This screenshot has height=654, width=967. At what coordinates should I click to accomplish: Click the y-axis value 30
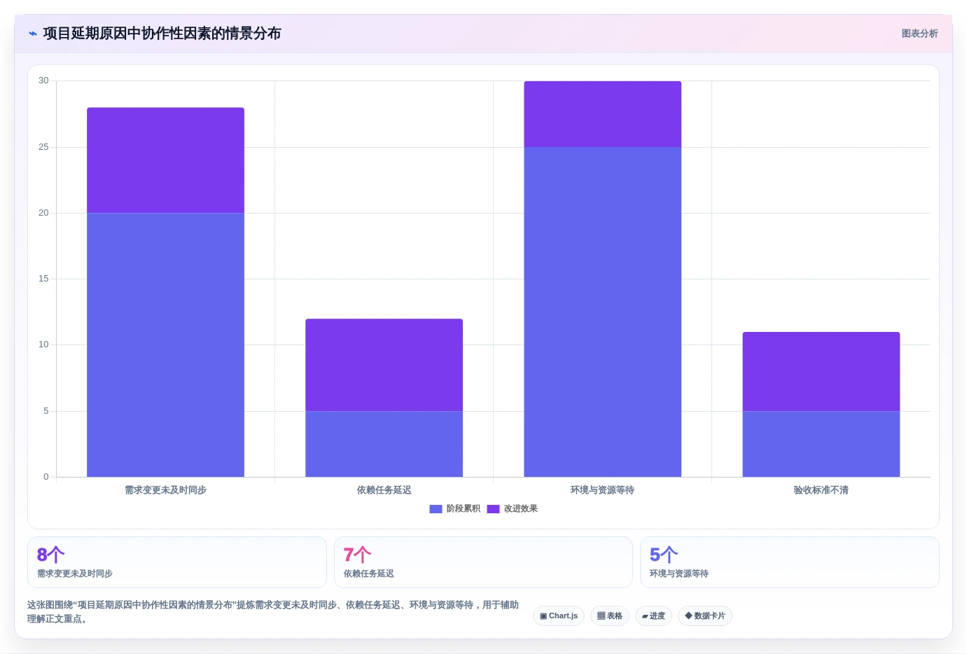43,81
